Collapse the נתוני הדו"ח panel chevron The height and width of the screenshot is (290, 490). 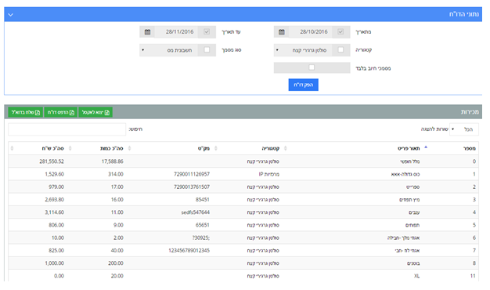[x=11, y=15]
